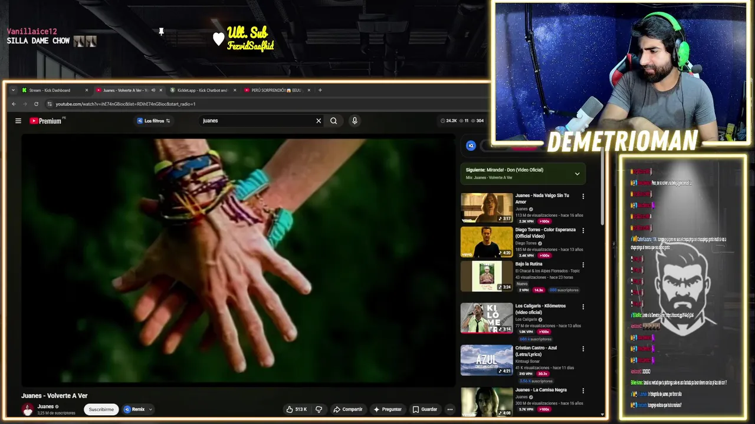Open the Remix dropdown arrow
Image resolution: width=755 pixels, height=424 pixels.
[x=150, y=409]
